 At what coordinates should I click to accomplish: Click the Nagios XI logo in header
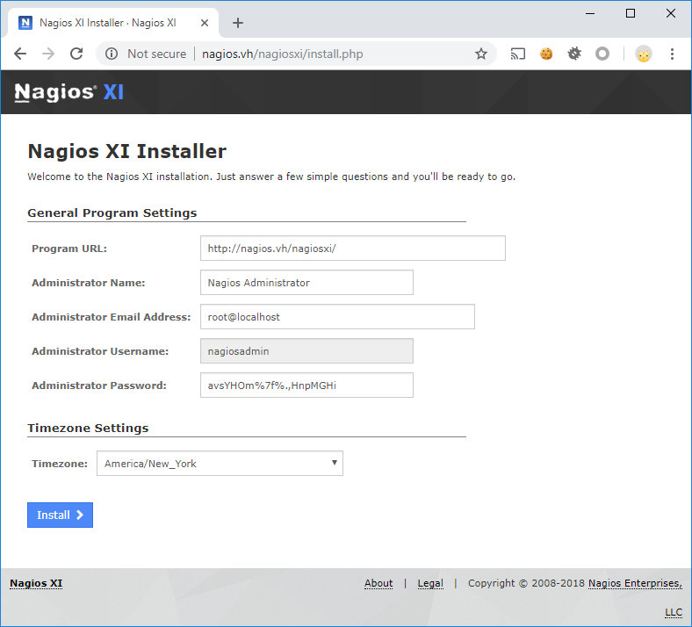click(x=68, y=92)
